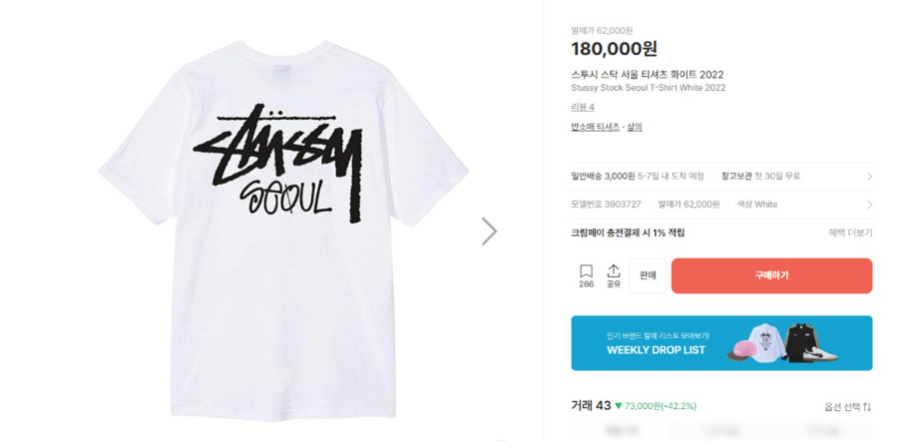Click the bookmark save icon

(586, 271)
